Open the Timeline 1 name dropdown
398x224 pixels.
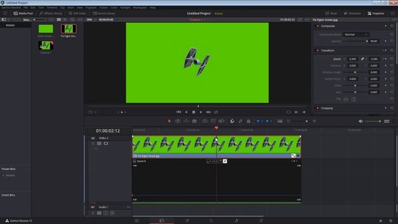tap(198, 19)
